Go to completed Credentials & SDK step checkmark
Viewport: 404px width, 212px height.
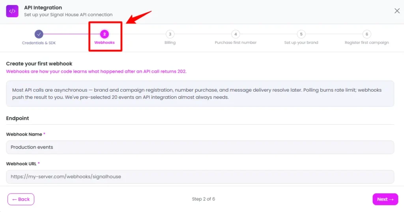coord(39,34)
